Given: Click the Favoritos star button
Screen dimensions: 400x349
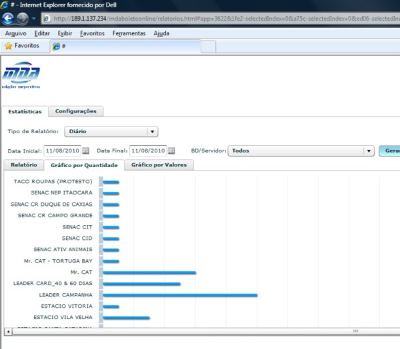Looking at the screenshot, I should [22, 46].
